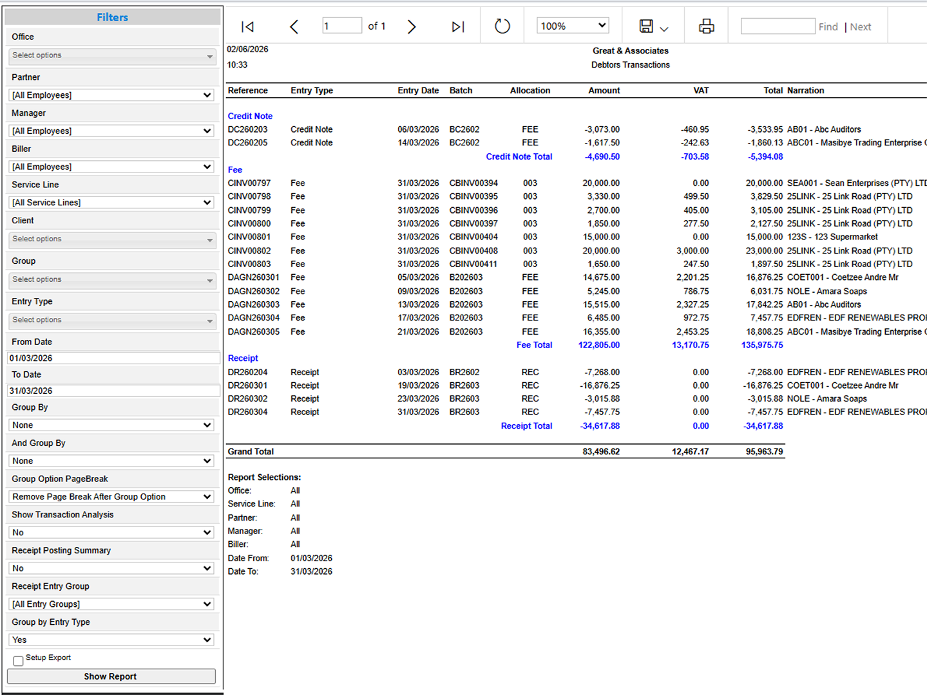
Task: Click reference DC260205
Action: (247, 143)
